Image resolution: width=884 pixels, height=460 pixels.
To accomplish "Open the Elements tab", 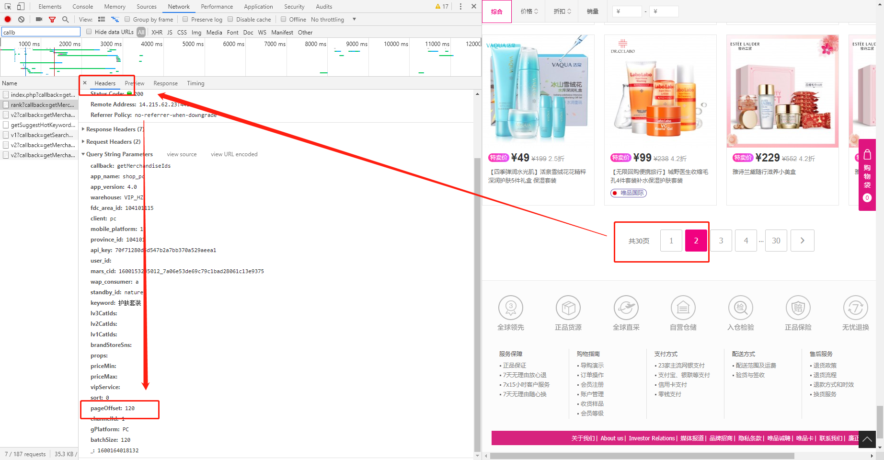I will (50, 6).
